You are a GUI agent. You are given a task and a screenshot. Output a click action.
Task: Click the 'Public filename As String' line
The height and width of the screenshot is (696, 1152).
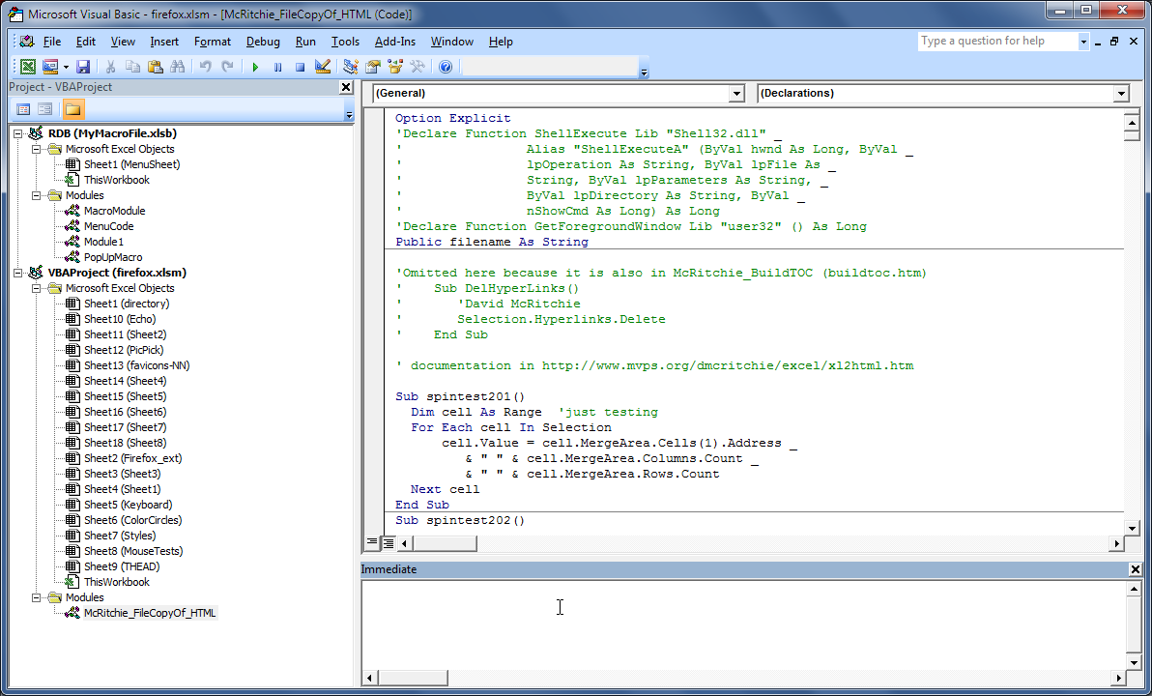point(492,242)
